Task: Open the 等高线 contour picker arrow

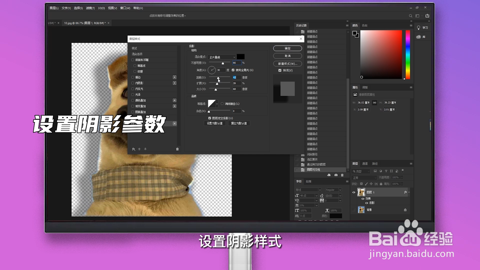Action: click(x=217, y=104)
